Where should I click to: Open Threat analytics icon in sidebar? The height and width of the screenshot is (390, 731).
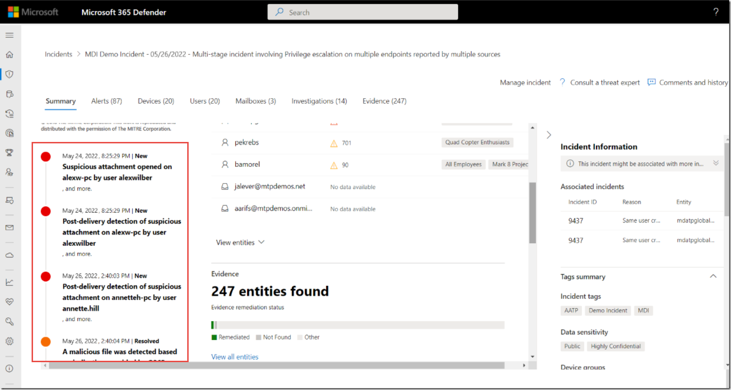[x=9, y=133]
